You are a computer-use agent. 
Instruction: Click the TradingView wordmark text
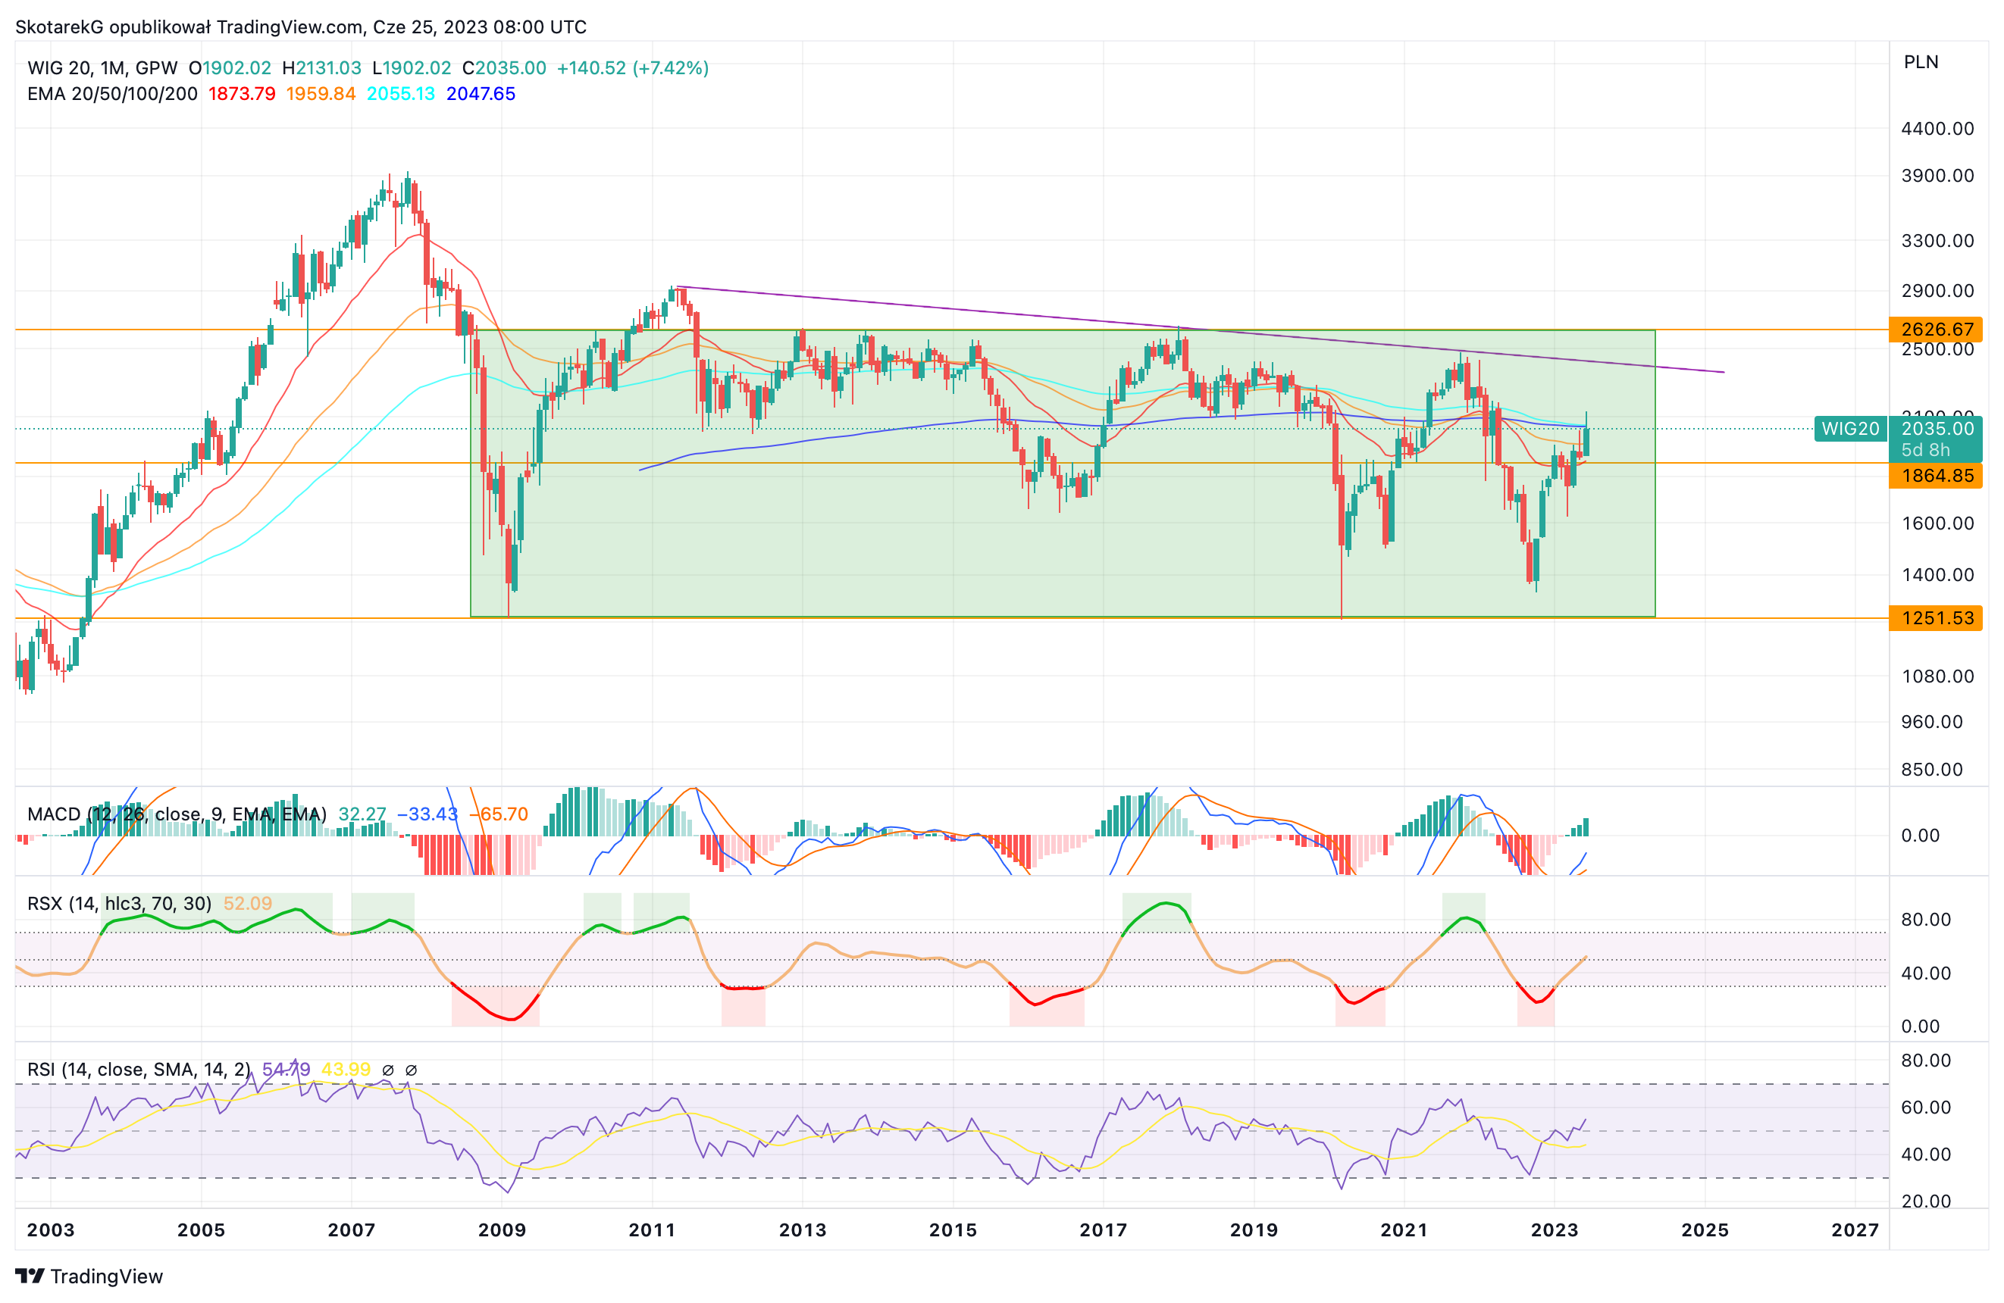107,1276
